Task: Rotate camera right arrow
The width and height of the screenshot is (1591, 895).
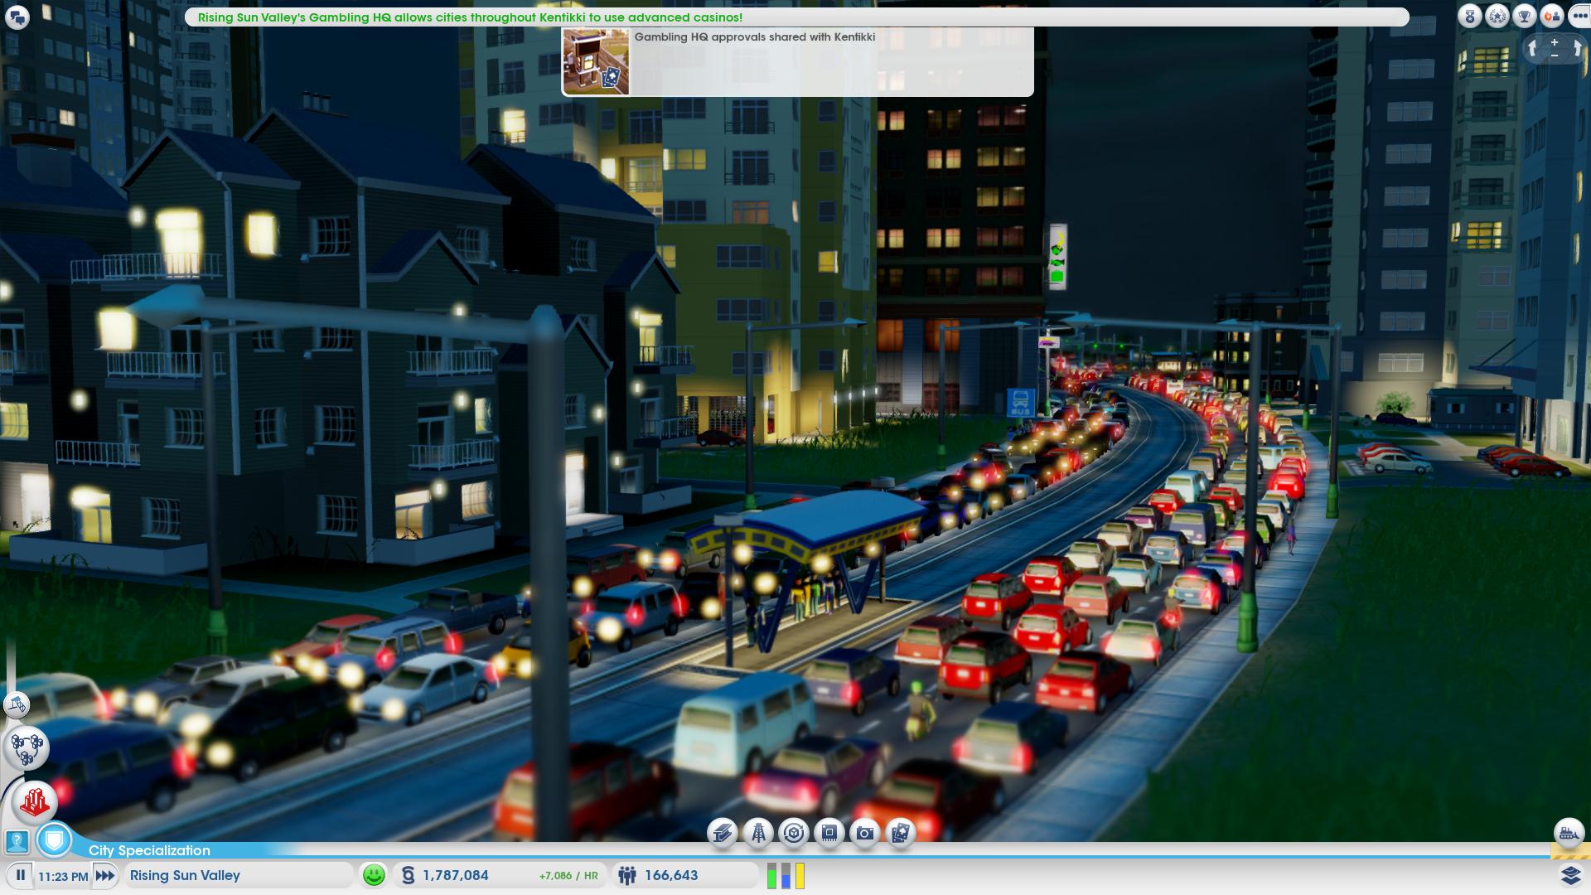Action: click(x=1577, y=48)
